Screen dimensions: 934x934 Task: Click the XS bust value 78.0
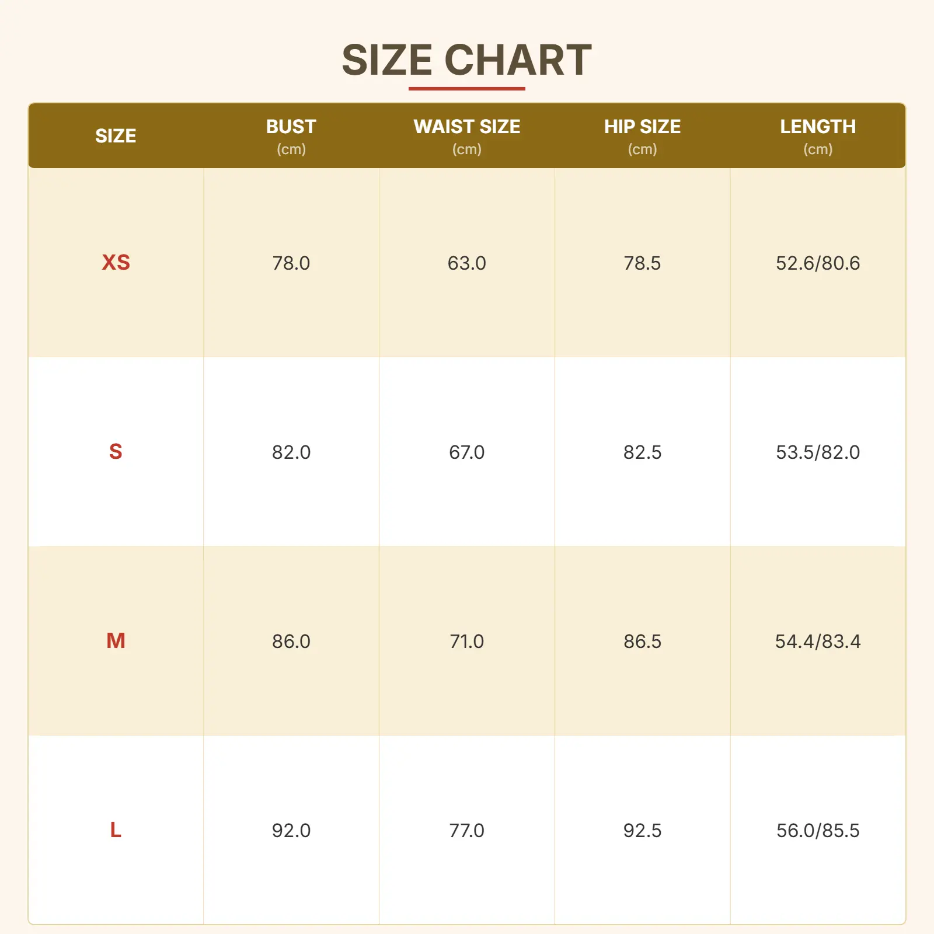291,263
